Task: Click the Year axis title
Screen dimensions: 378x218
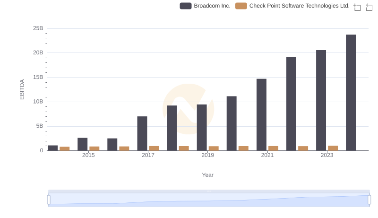Action: (207, 175)
